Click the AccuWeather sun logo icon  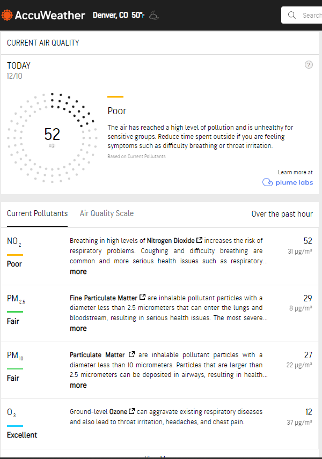pos(7,15)
